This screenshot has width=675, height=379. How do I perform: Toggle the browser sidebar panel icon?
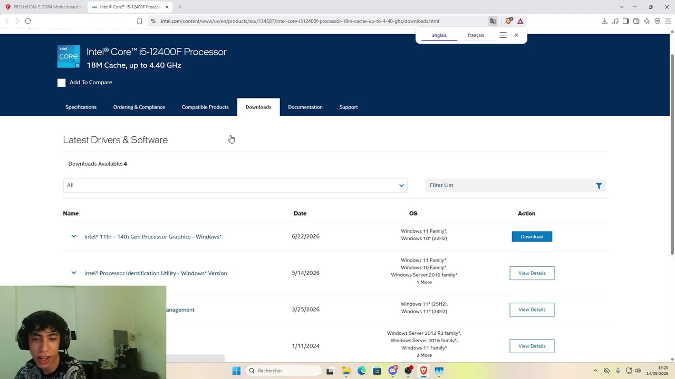tap(625, 21)
